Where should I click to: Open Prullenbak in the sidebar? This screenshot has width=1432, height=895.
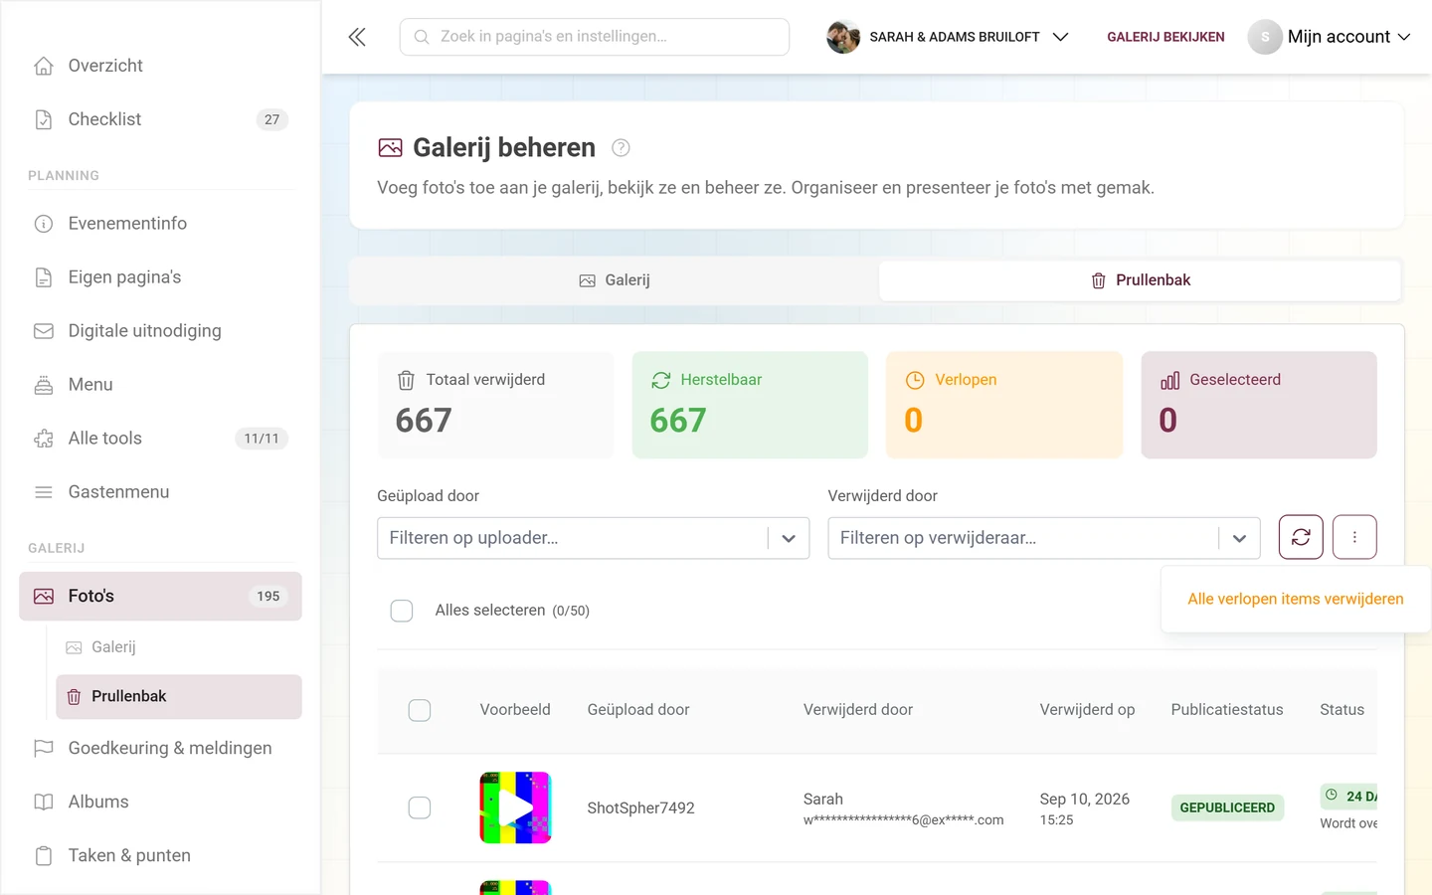tap(179, 696)
